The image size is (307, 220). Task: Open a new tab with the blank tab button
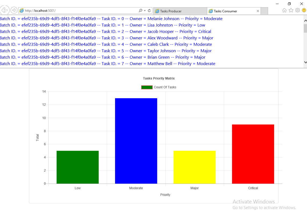[x=264, y=11]
